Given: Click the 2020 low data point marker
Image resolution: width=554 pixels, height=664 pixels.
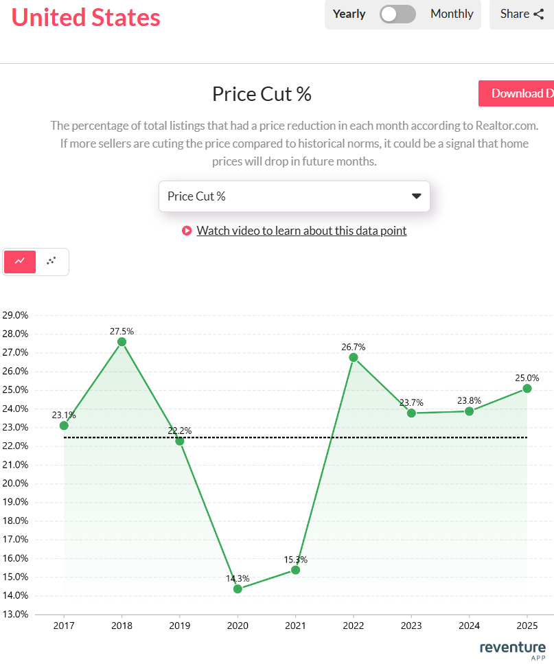Looking at the screenshot, I should (237, 588).
